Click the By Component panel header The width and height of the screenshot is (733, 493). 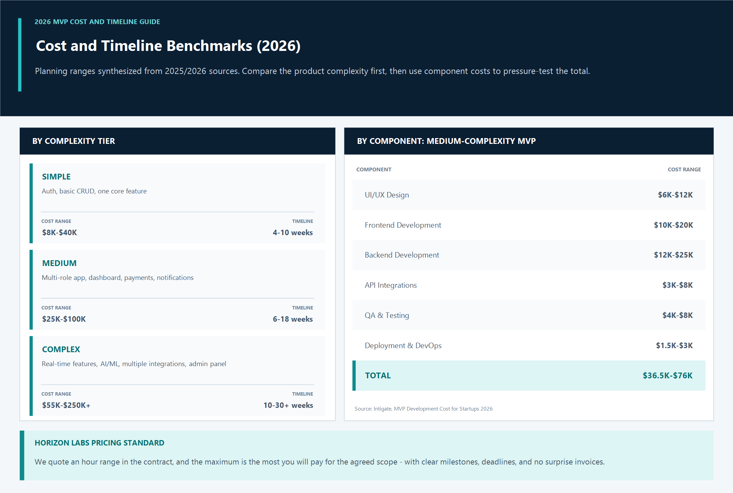click(x=529, y=141)
